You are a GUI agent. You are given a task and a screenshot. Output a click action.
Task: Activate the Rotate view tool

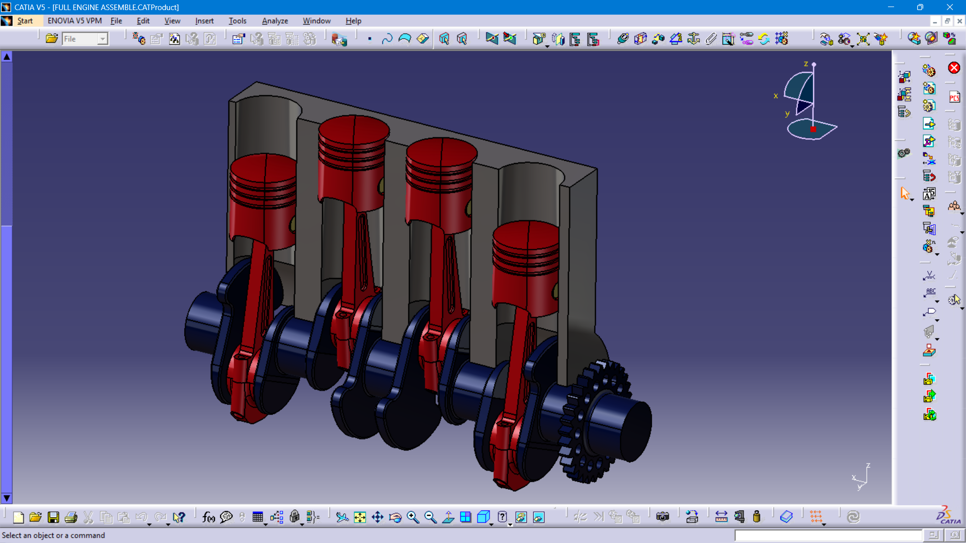pos(395,517)
